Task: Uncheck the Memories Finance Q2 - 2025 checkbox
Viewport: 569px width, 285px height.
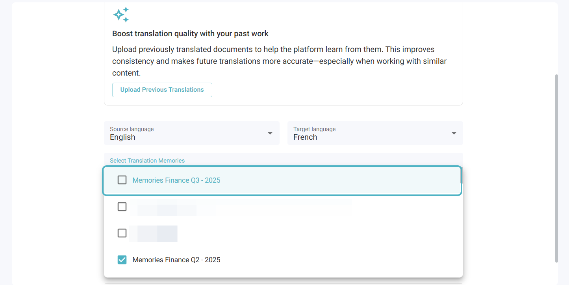Action: [x=122, y=260]
